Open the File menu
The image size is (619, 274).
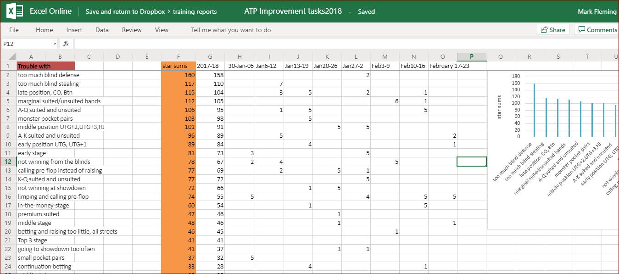pyautogui.click(x=14, y=30)
